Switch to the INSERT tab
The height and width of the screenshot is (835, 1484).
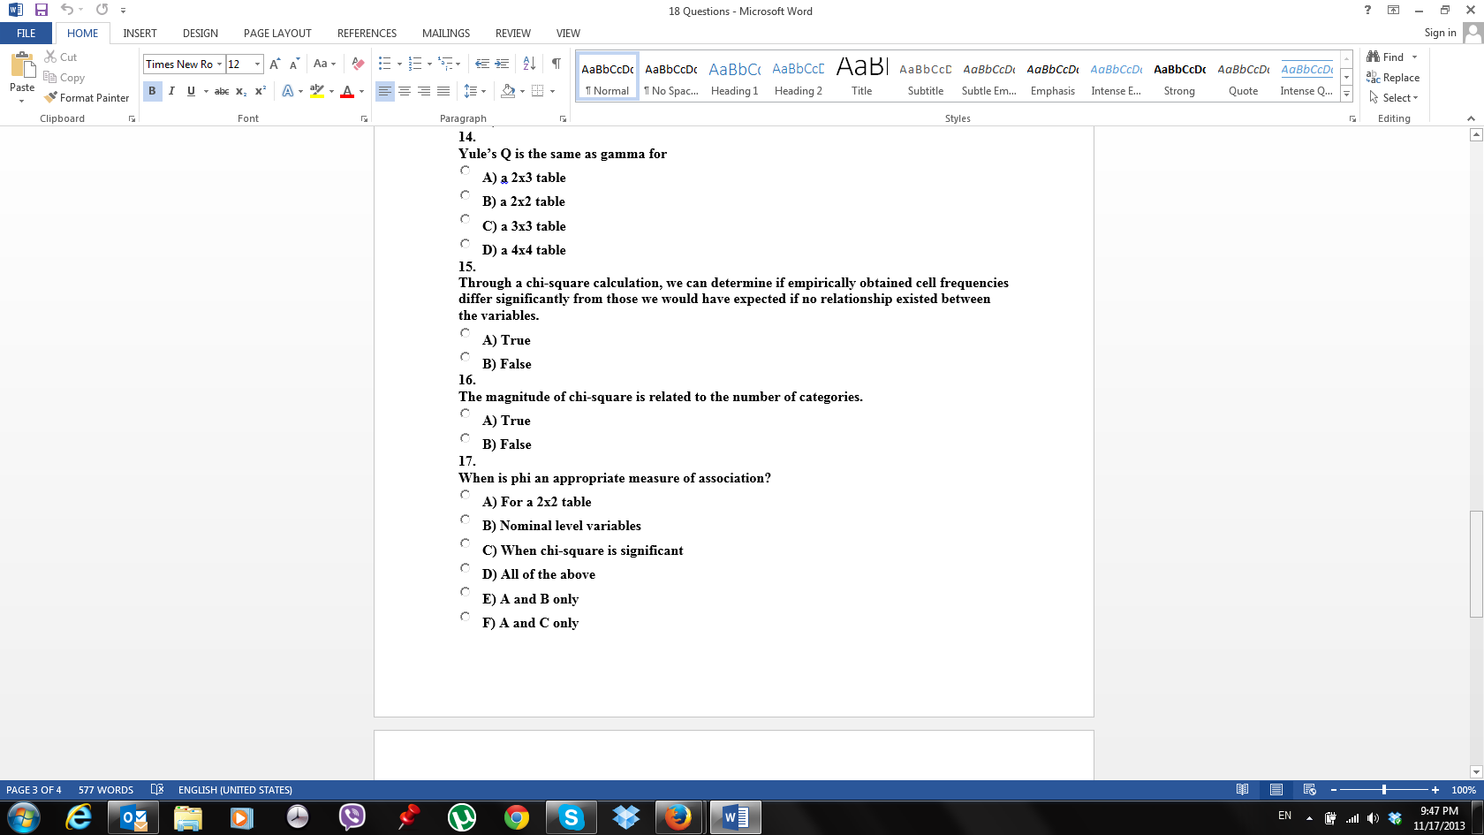(x=140, y=34)
